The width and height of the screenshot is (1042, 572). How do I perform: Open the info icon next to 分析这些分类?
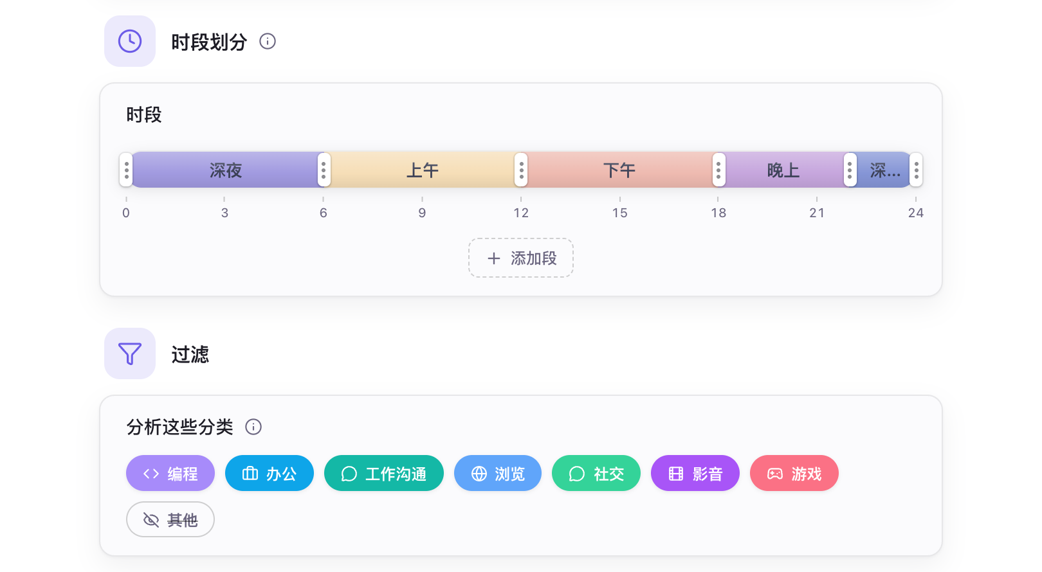click(253, 427)
